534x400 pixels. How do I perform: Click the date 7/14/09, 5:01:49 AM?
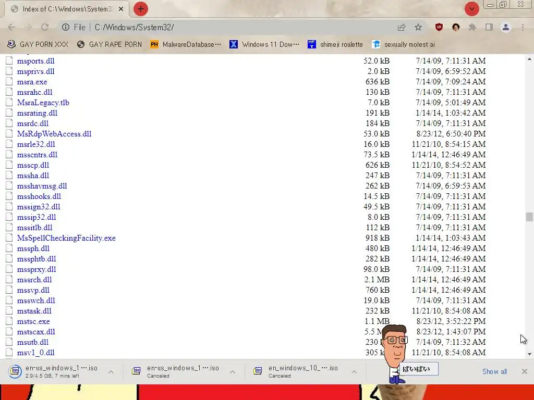click(451, 103)
